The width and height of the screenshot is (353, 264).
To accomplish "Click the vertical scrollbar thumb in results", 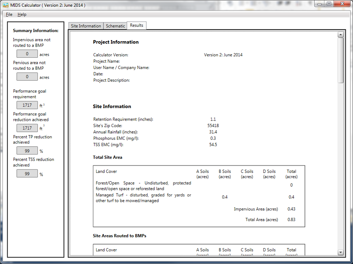I will [x=340, y=60].
